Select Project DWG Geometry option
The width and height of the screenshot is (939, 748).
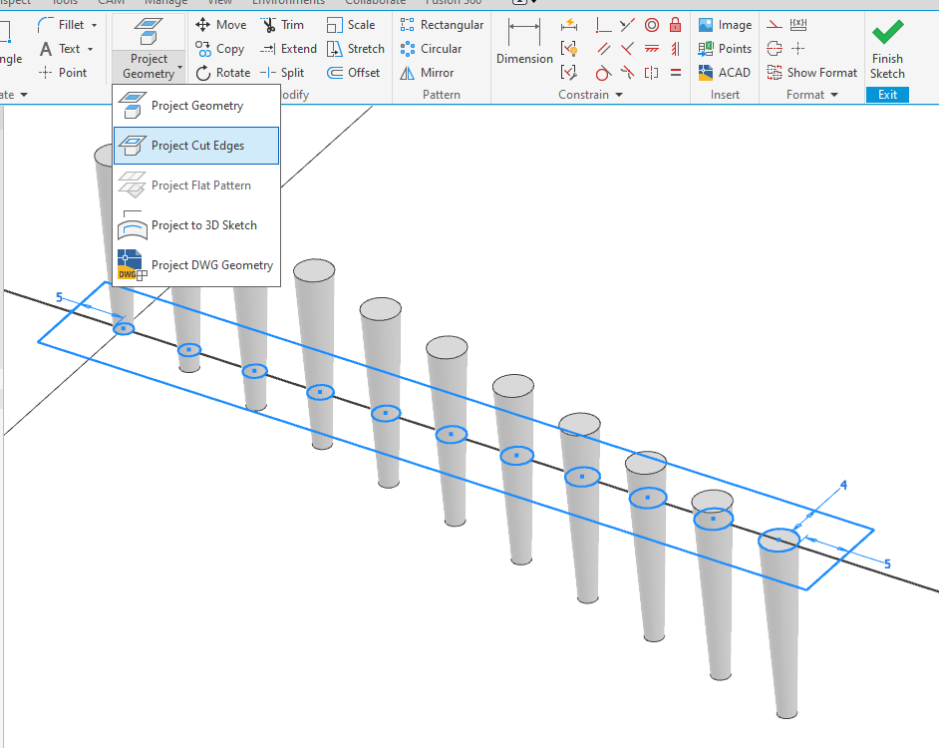[210, 265]
